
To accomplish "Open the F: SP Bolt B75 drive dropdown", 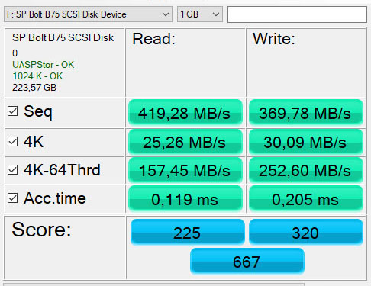I will pyautogui.click(x=88, y=14).
